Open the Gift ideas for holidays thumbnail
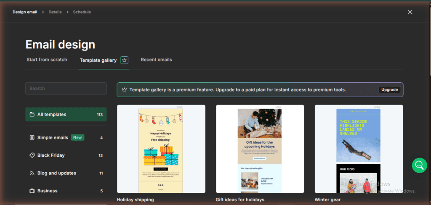Viewport: 431px width, 205px height. (260, 149)
